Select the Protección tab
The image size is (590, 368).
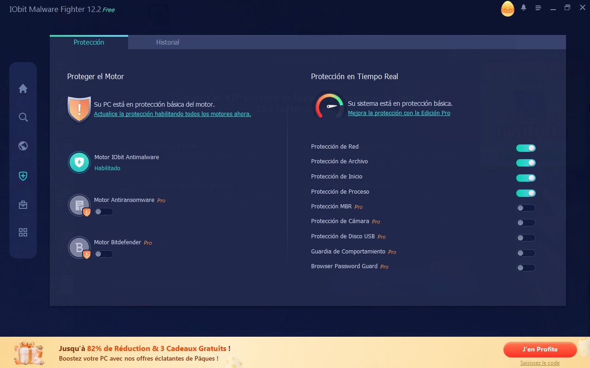coord(89,42)
